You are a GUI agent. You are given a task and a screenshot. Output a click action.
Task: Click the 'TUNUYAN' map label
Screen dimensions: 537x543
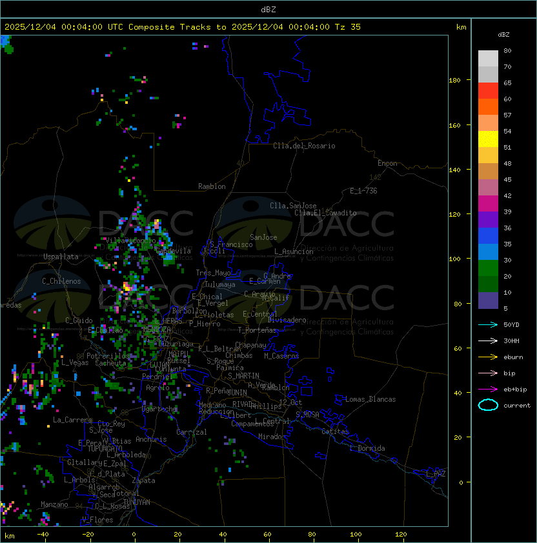(137, 502)
